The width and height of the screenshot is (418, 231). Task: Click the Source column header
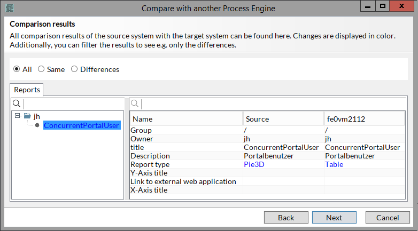283,119
